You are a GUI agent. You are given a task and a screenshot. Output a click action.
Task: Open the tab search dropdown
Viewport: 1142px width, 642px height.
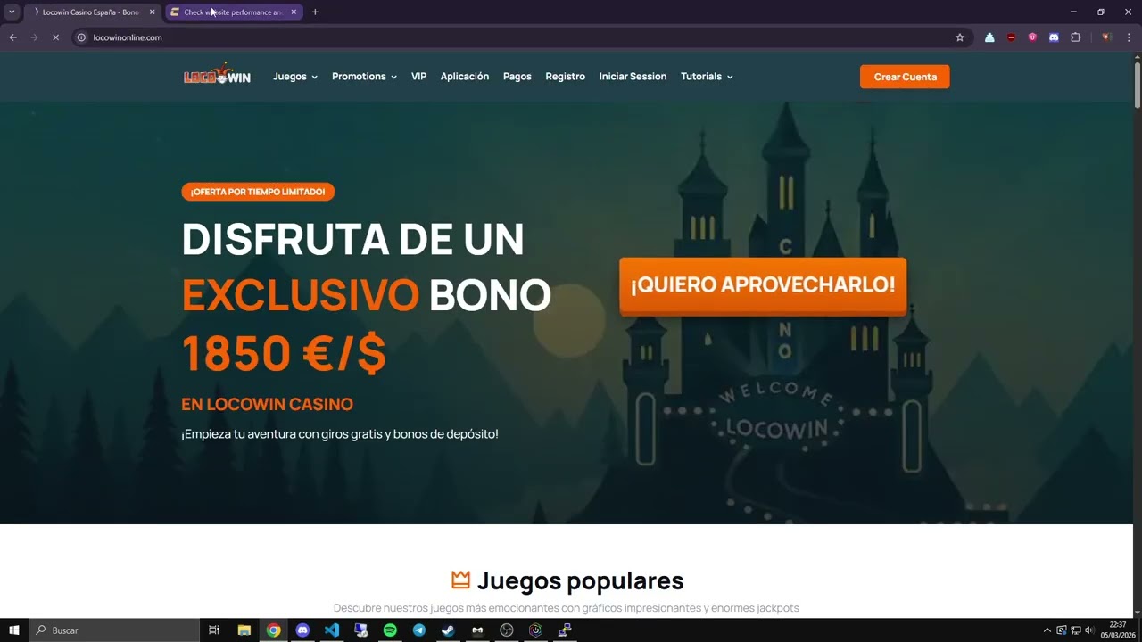click(12, 12)
